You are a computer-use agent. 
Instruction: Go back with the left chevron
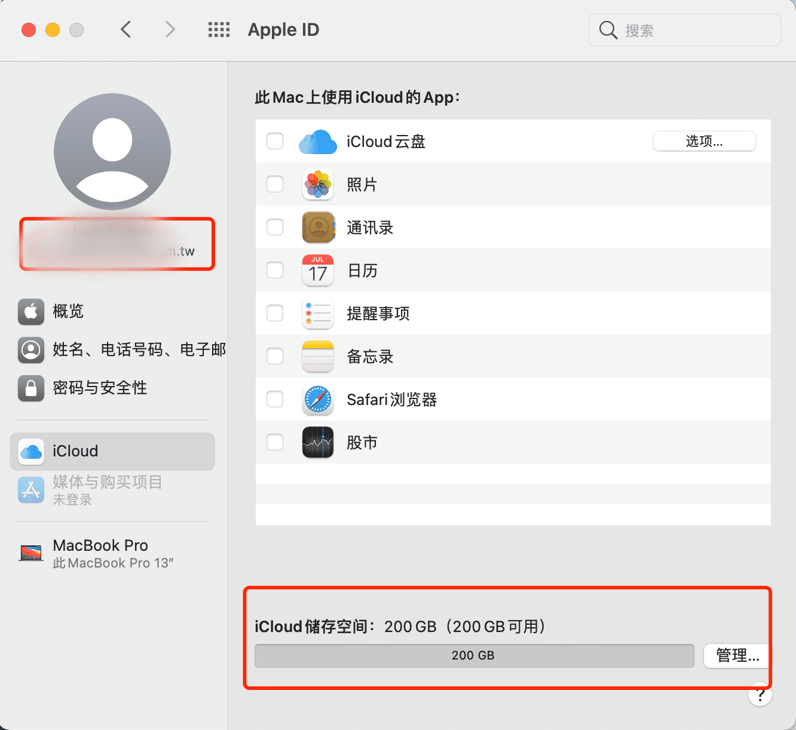click(125, 30)
